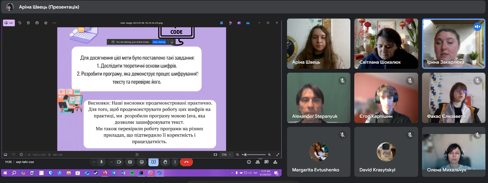The image size is (488, 183).
Task: Open the emoji reactions button
Action: (x=142, y=162)
